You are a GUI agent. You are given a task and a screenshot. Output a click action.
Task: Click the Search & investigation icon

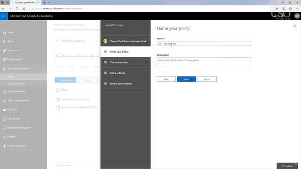click(5, 128)
